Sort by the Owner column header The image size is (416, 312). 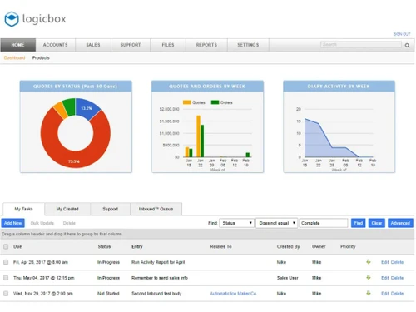click(319, 246)
